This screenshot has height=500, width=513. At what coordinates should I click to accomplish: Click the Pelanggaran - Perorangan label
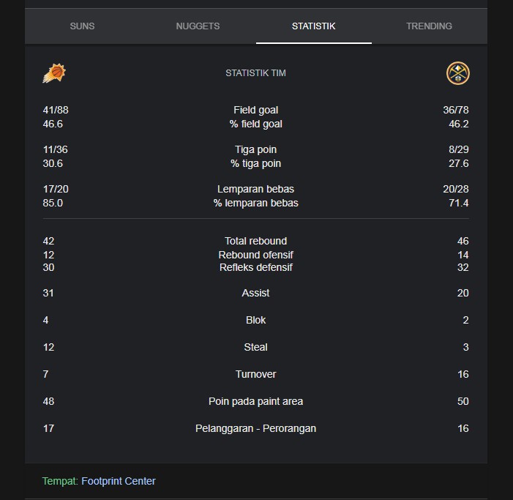coord(256,428)
